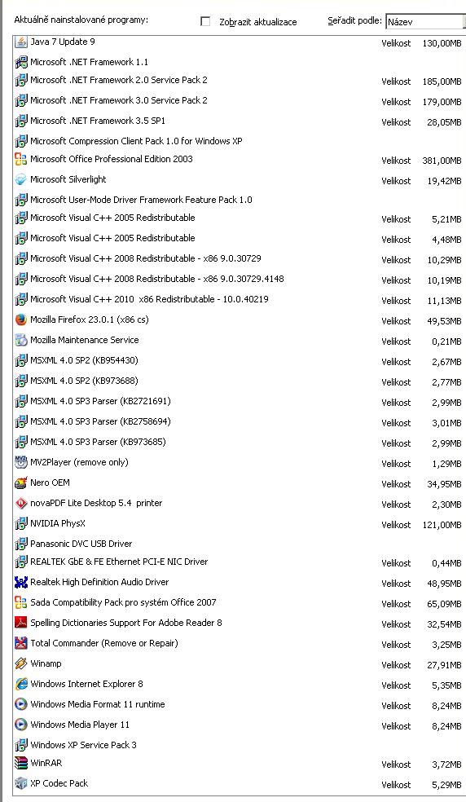The width and height of the screenshot is (466, 802).
Task: Select the NVIDIA PhysX program entry
Action: [239, 524]
